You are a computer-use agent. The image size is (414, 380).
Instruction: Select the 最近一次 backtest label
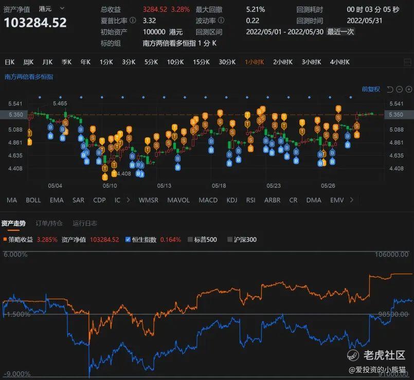[x=340, y=32]
